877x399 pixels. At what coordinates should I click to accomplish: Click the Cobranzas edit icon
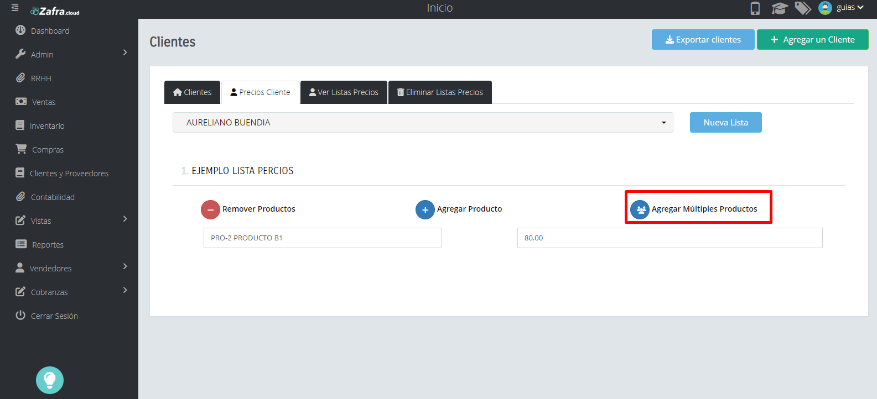(x=20, y=292)
